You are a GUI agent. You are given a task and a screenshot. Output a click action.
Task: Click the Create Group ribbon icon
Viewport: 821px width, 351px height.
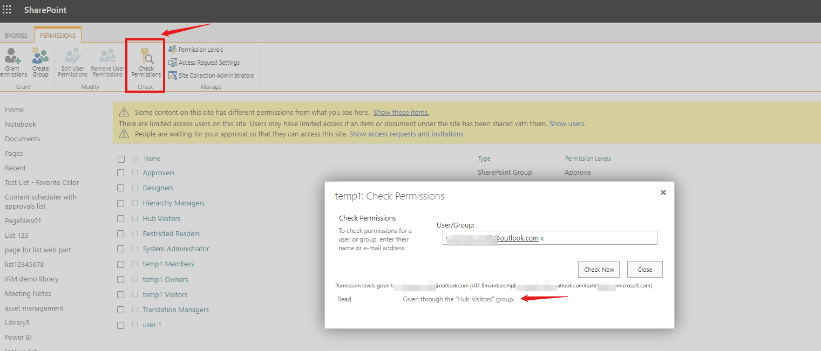tap(40, 56)
